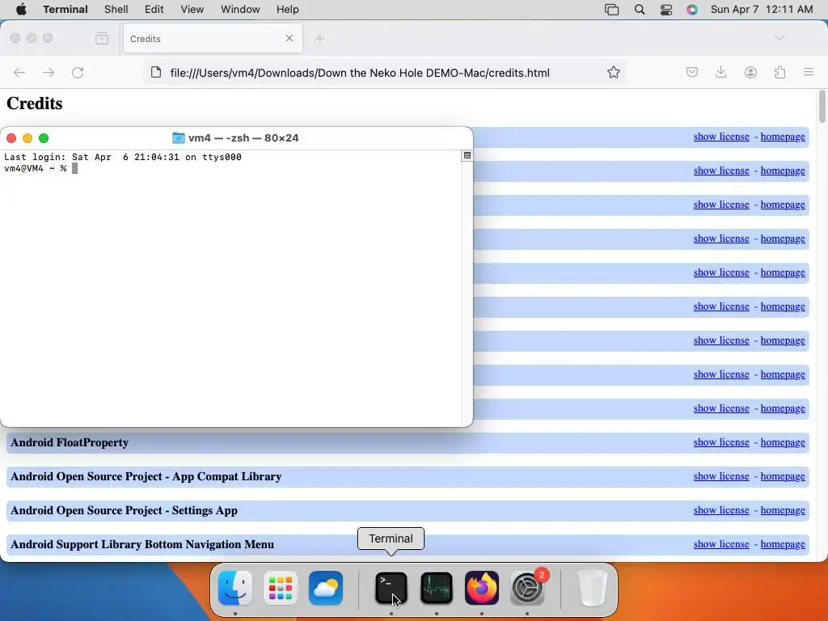This screenshot has height=621, width=828.
Task: Open the Firefox downloads panel
Action: pyautogui.click(x=720, y=72)
